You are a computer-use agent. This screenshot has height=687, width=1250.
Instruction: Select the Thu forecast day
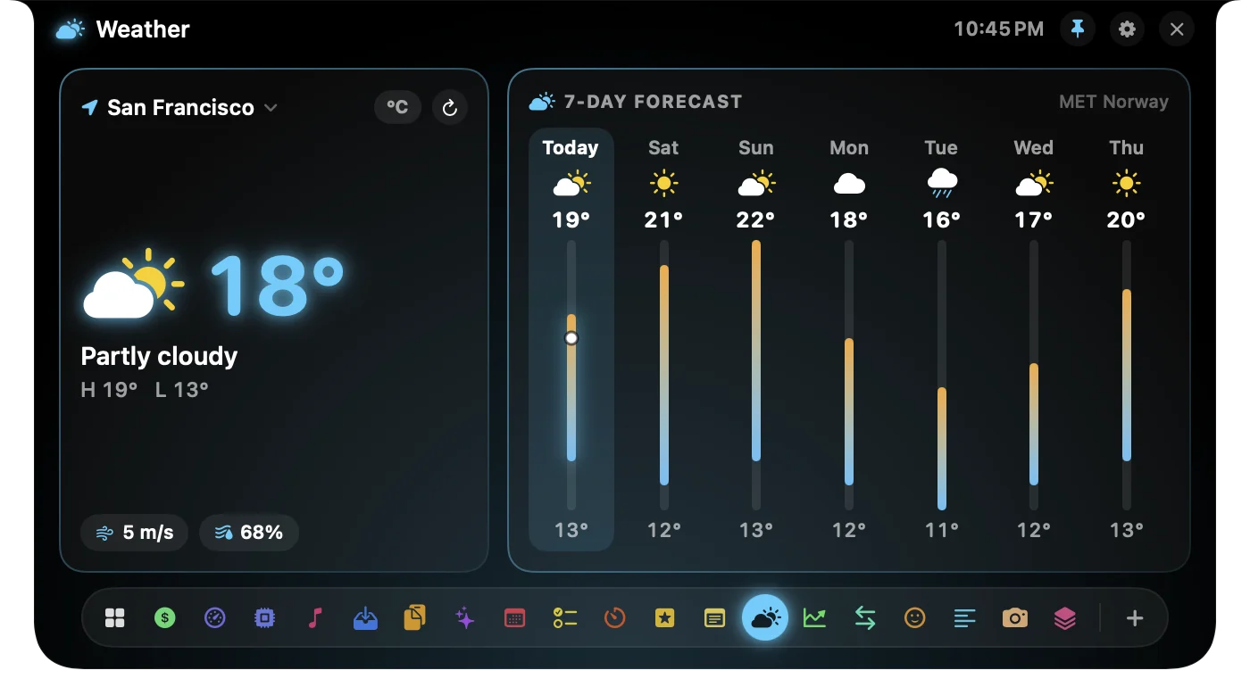[1127, 339]
